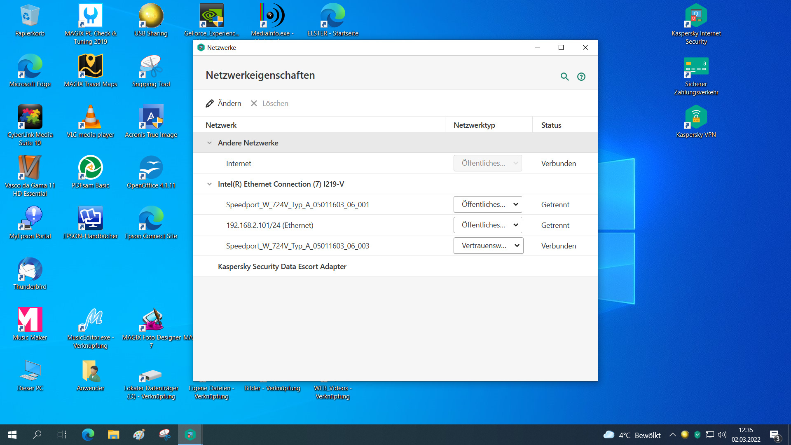Select the Internet network row

[x=395, y=163]
